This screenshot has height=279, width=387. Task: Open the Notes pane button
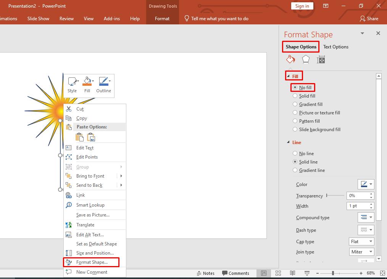click(x=206, y=273)
